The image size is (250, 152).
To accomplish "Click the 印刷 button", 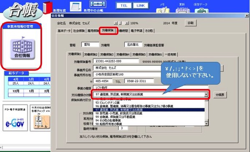I will coord(191,23).
